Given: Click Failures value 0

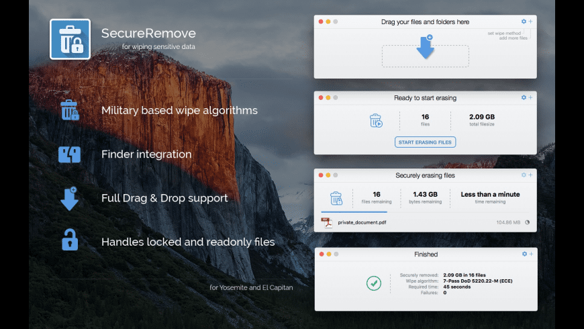Looking at the screenshot, I should tap(444, 293).
